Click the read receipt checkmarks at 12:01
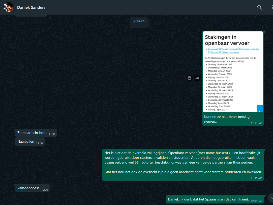The width and height of the screenshot is (273, 205). tap(260, 201)
